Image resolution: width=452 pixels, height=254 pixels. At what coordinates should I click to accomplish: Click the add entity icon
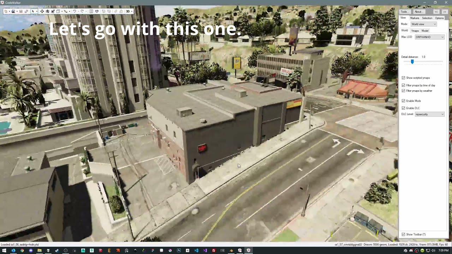pos(103,11)
